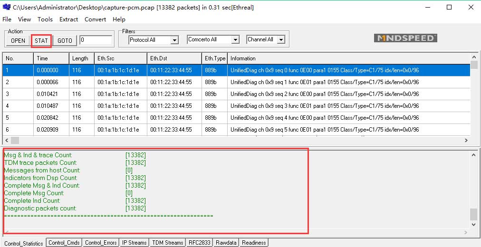
Task: Click the Information column header
Action: (349, 58)
